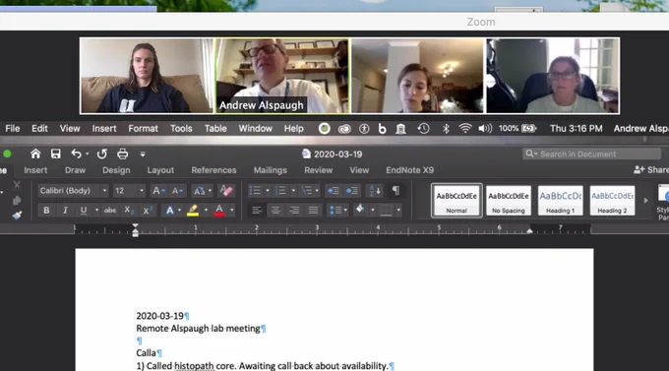Toggle superscript formatting
Image resolution: width=669 pixels, height=371 pixels.
coord(148,210)
